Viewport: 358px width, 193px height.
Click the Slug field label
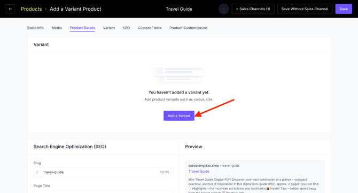pos(37,163)
